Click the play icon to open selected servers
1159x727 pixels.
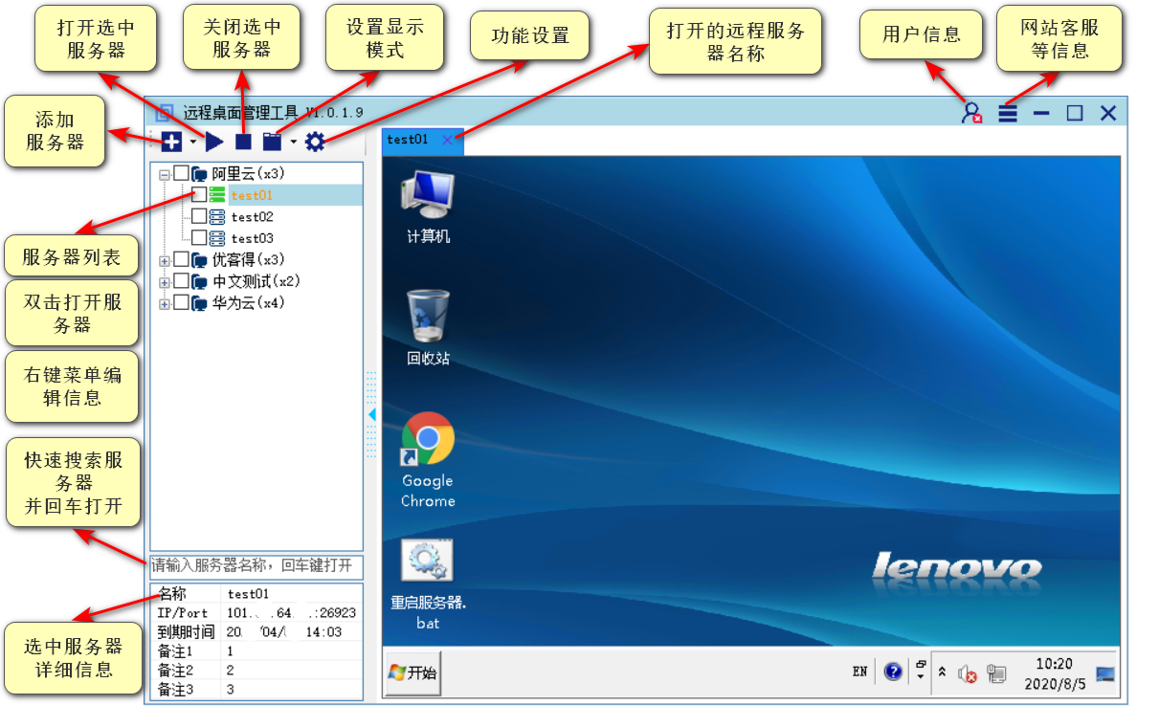pyautogui.click(x=214, y=143)
